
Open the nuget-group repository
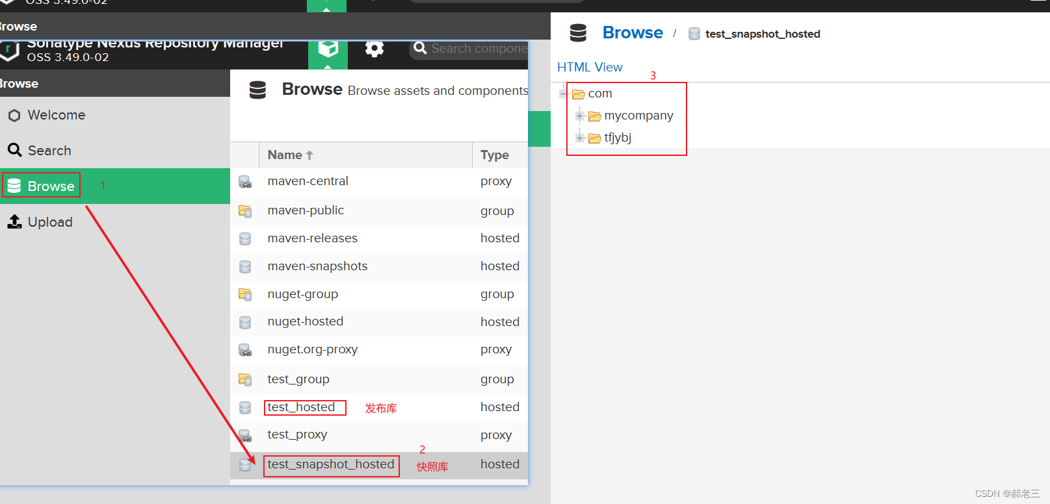(303, 294)
